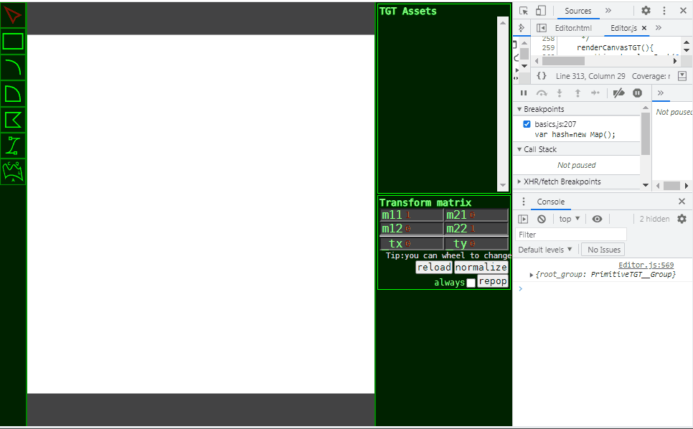693x429 pixels.
Task: Click the m21 matrix value field
Action: [476, 214]
